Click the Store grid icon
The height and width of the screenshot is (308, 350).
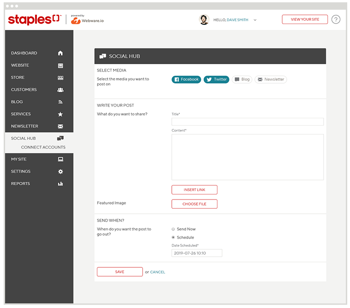(60, 78)
